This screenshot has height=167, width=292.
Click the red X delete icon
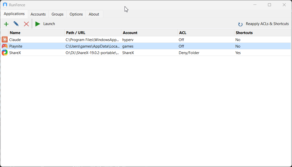tap(26, 24)
